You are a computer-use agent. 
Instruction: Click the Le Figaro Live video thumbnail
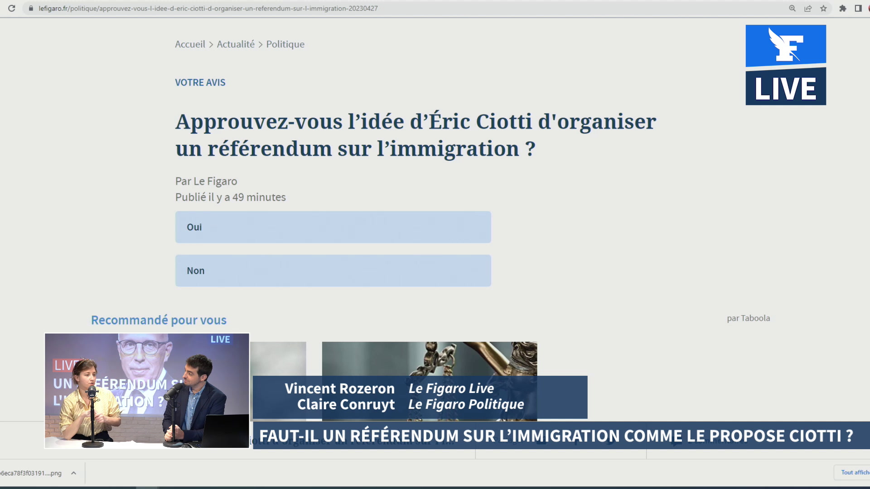point(147,391)
